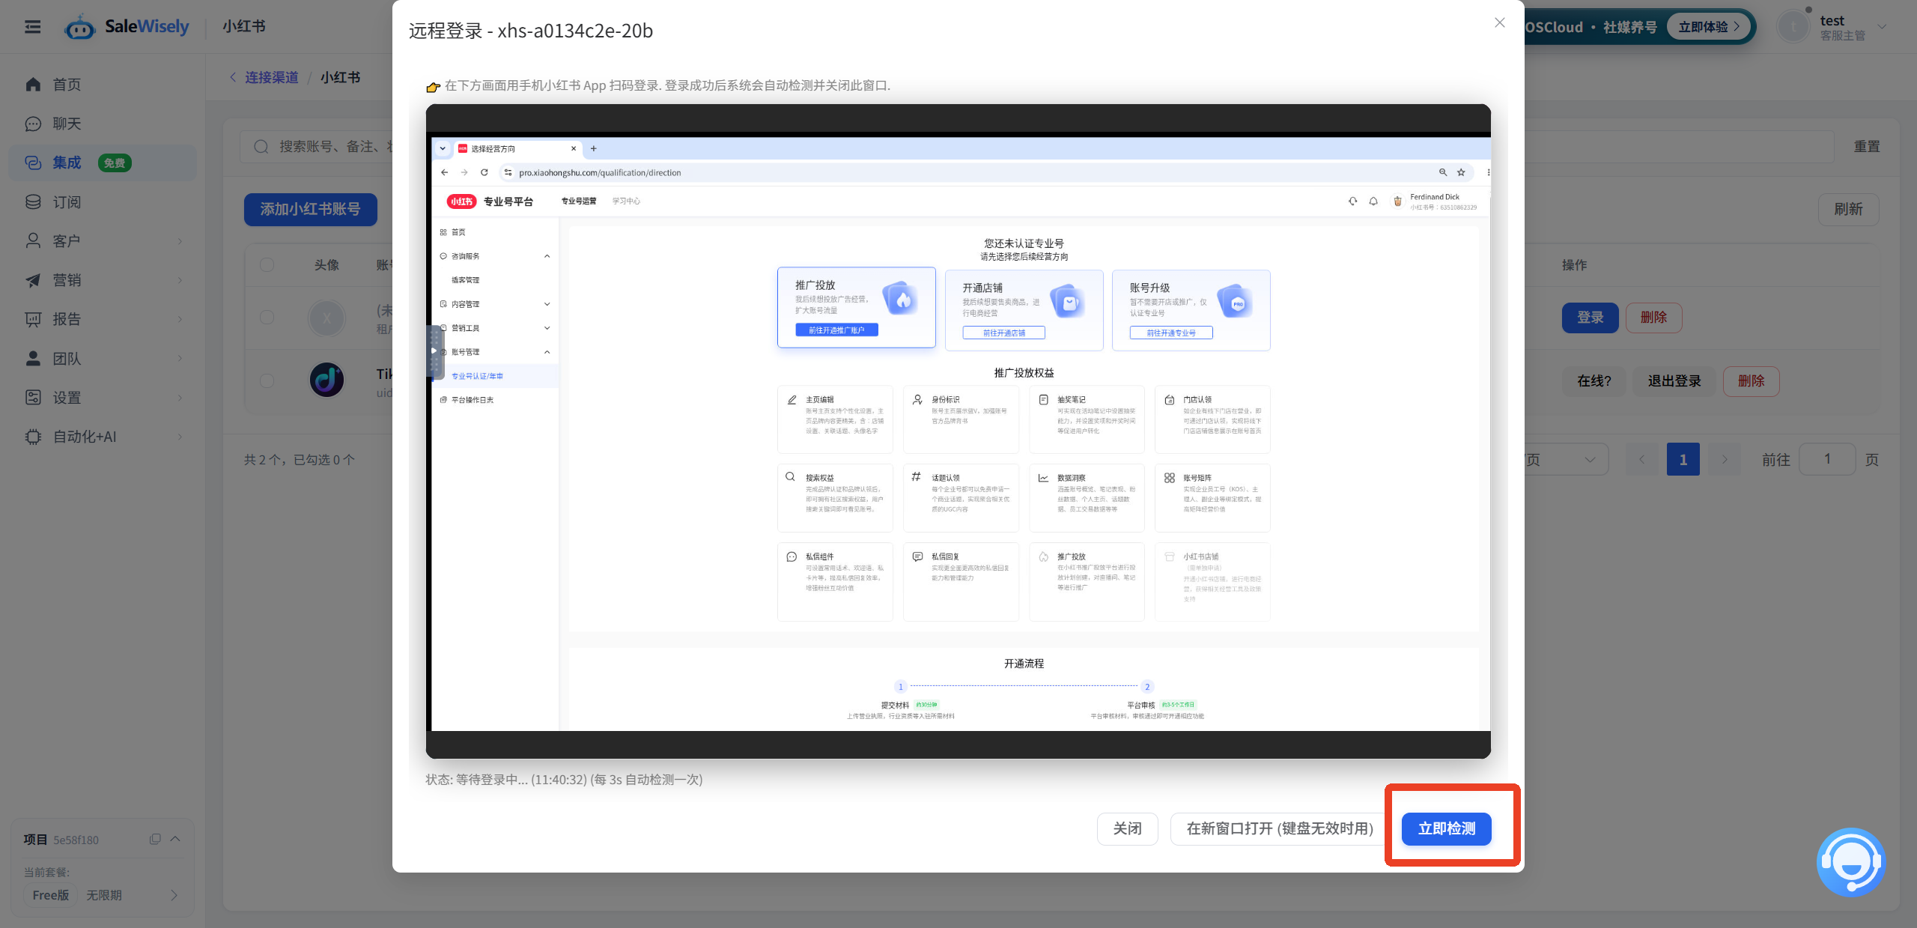Click the 团队 team icon in sidebar

(33, 359)
